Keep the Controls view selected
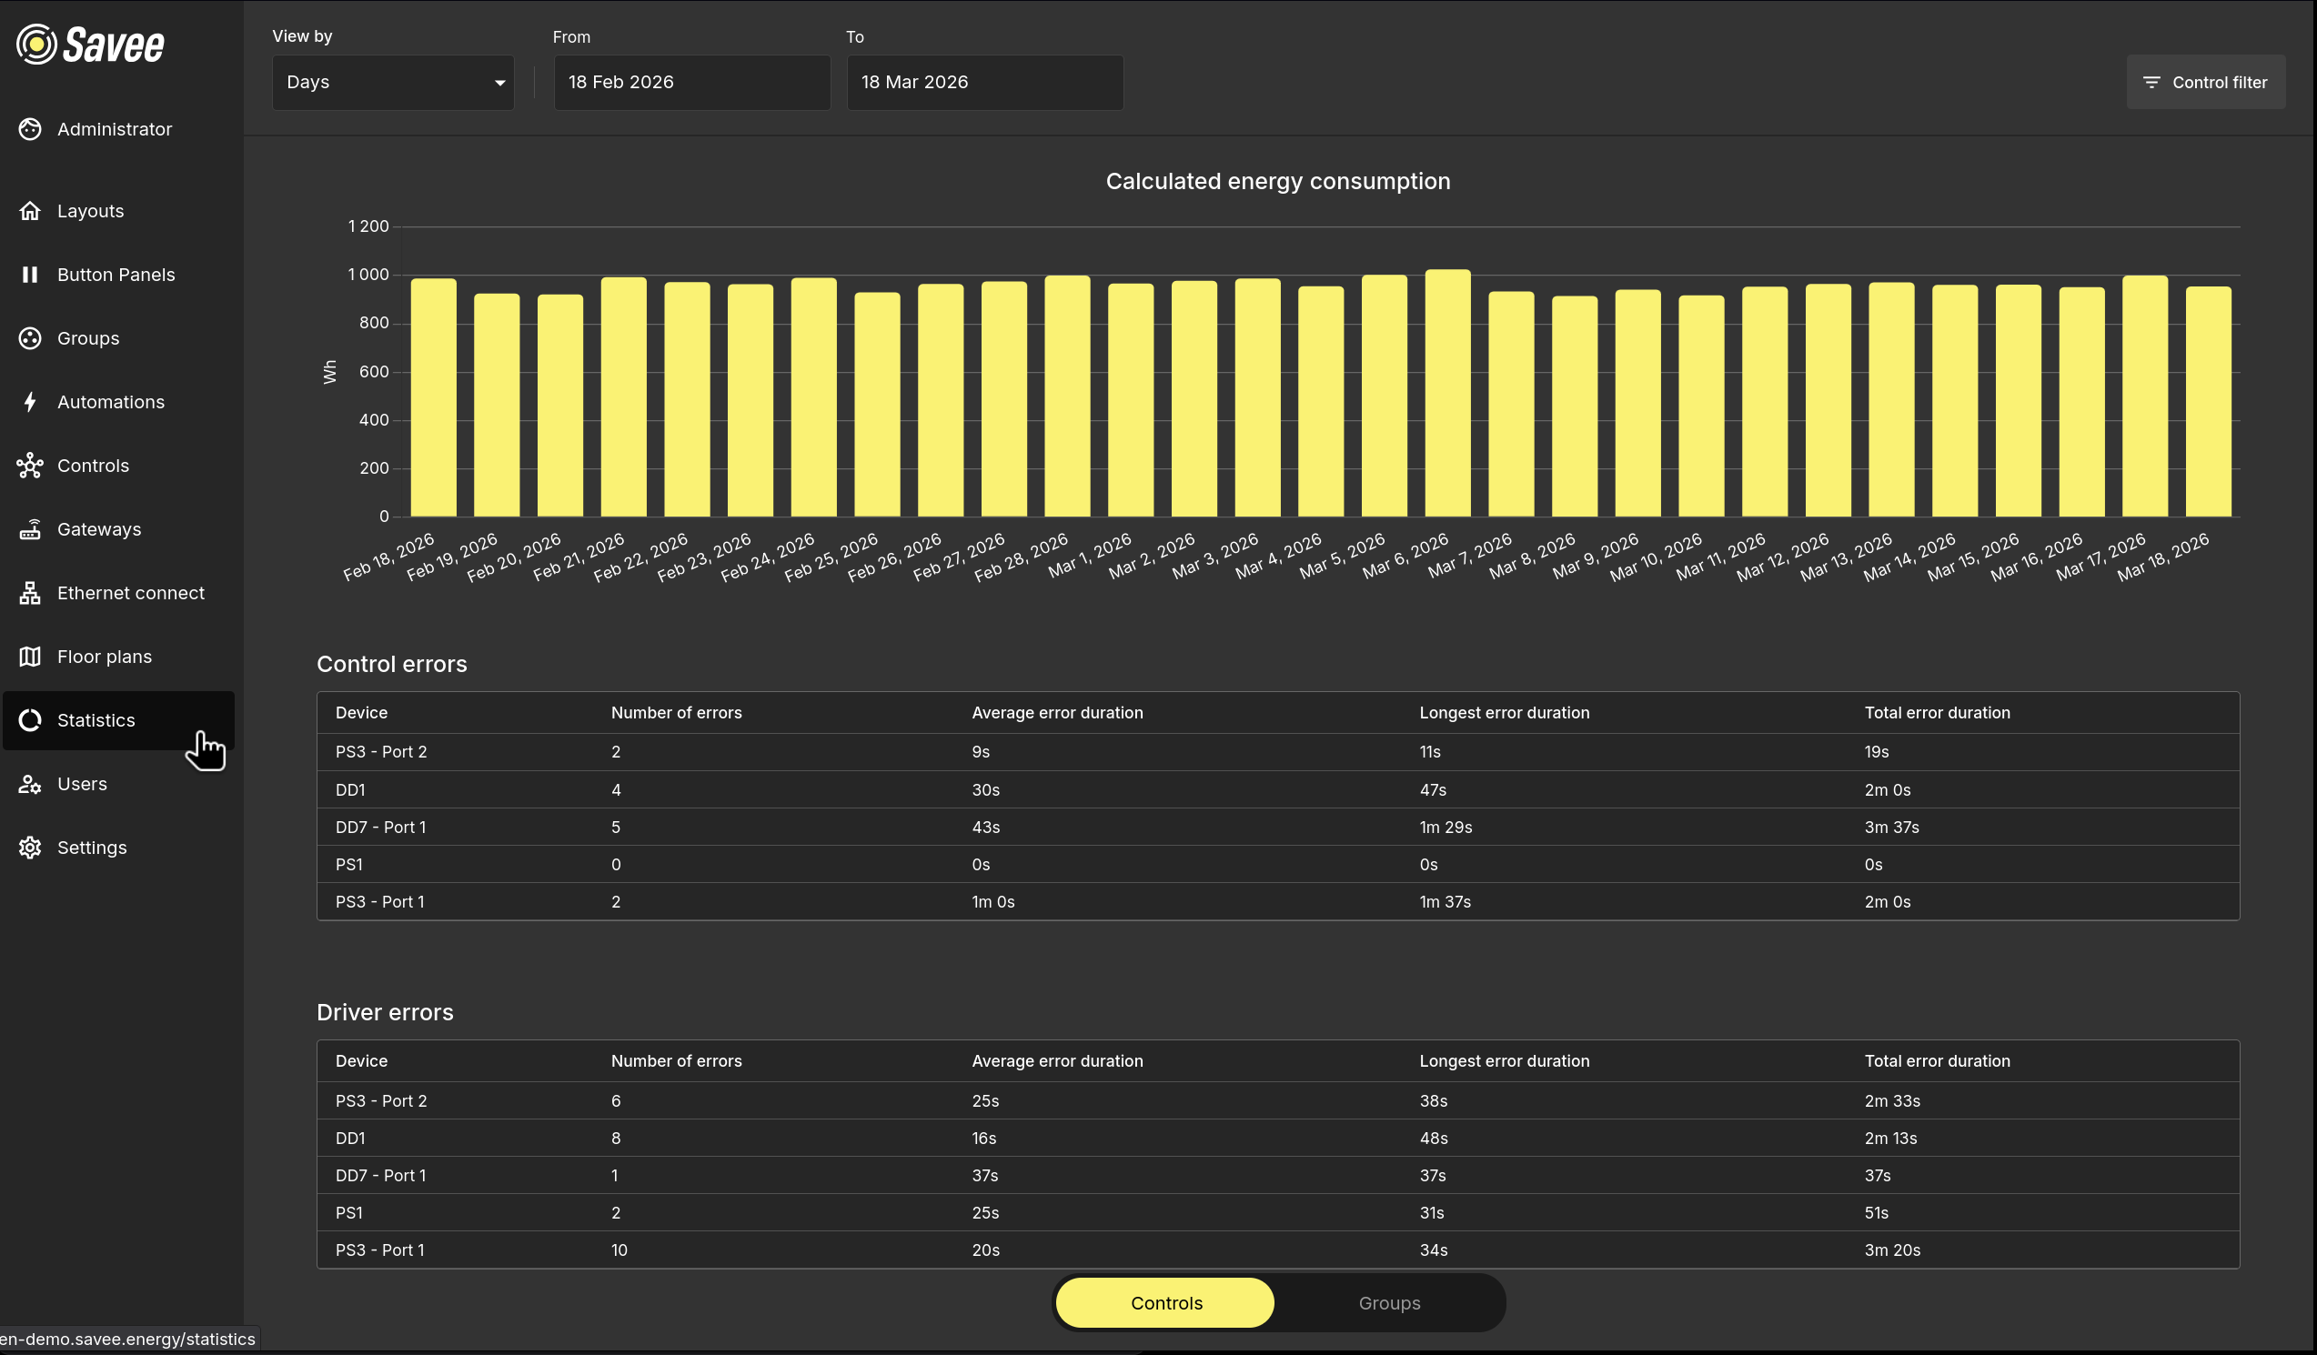This screenshot has height=1355, width=2317. point(1165,1302)
